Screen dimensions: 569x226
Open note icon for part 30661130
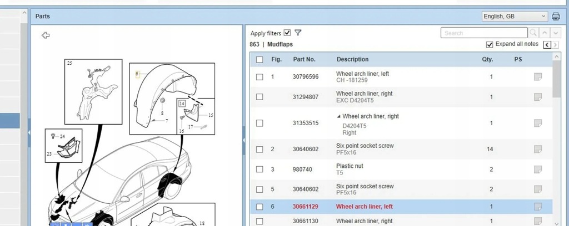coord(538,220)
